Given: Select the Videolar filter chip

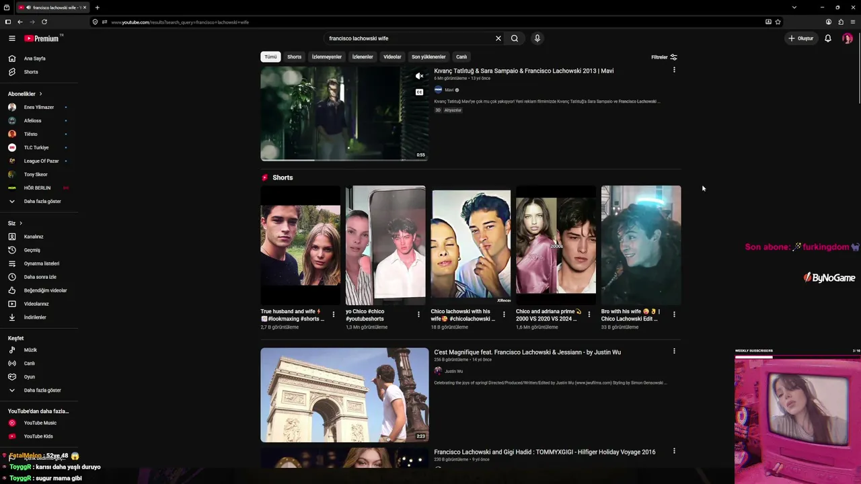Looking at the screenshot, I should 392,57.
